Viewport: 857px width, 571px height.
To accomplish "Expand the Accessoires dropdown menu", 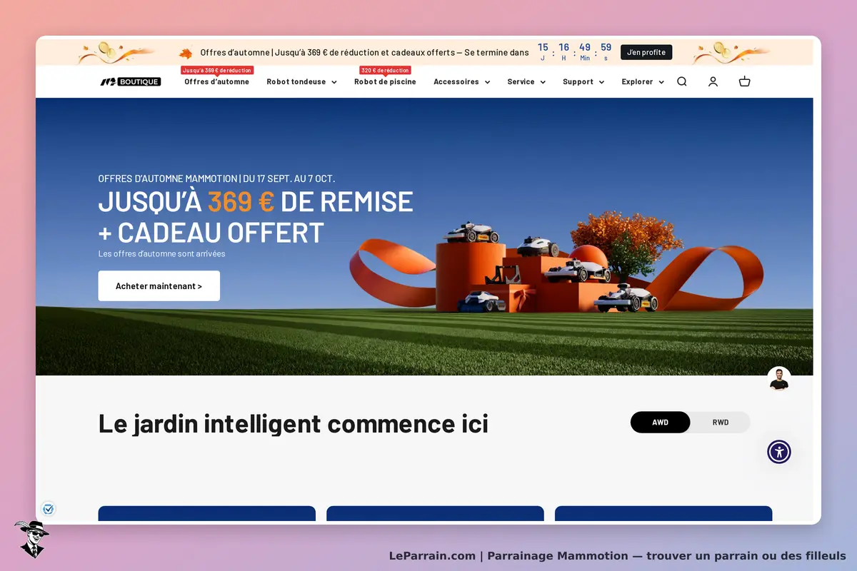I will (461, 82).
